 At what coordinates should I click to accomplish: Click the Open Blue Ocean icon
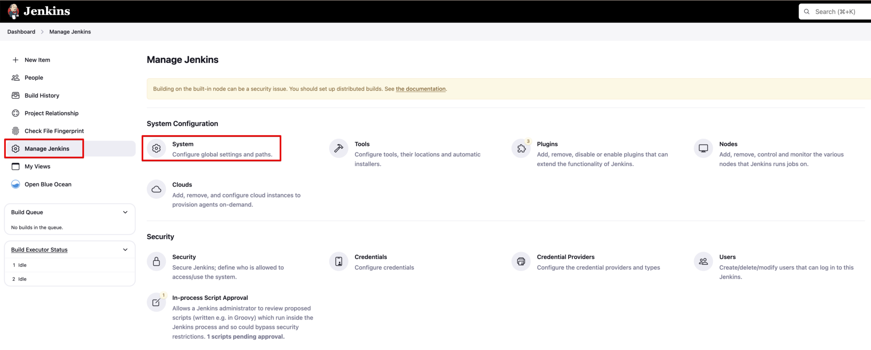(x=16, y=184)
